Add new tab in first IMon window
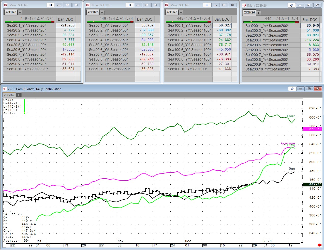This screenshot has height=250, width=324. pyautogui.click(x=20, y=12)
